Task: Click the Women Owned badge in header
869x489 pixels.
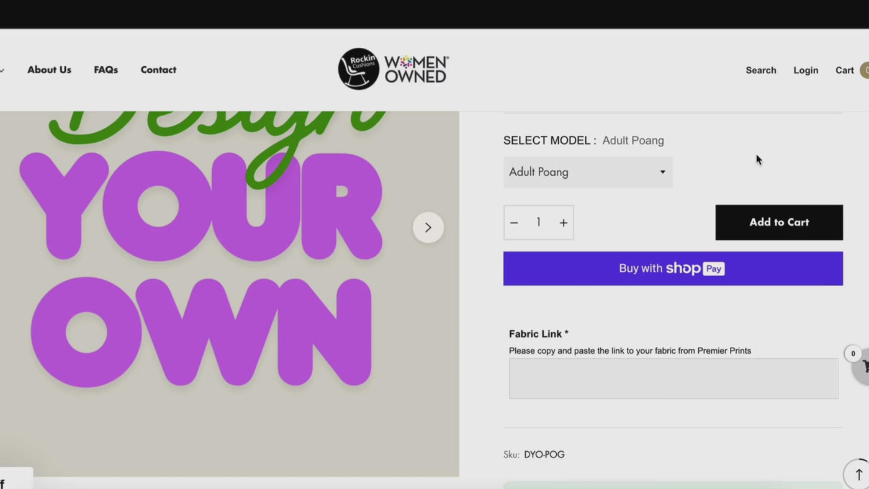Action: (x=416, y=70)
